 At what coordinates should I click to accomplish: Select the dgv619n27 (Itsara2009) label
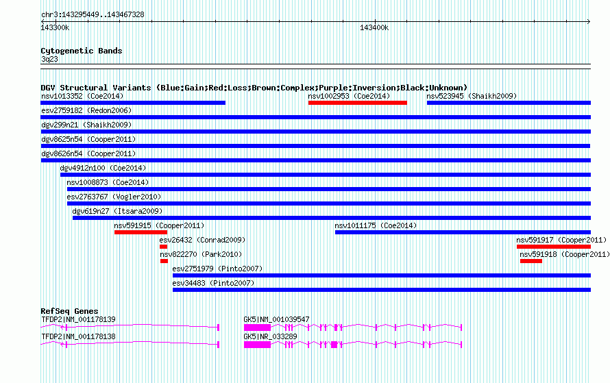tap(117, 211)
